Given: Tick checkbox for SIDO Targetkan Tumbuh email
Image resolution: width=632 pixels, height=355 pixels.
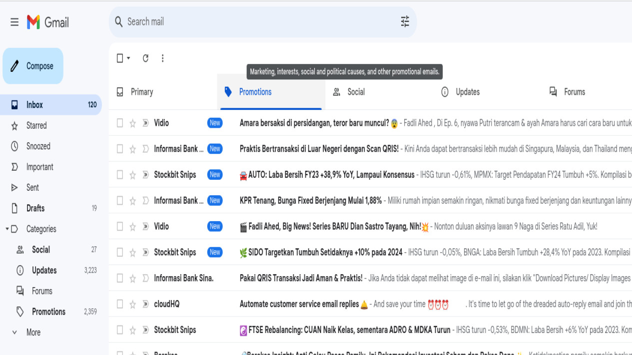Looking at the screenshot, I should (x=120, y=253).
